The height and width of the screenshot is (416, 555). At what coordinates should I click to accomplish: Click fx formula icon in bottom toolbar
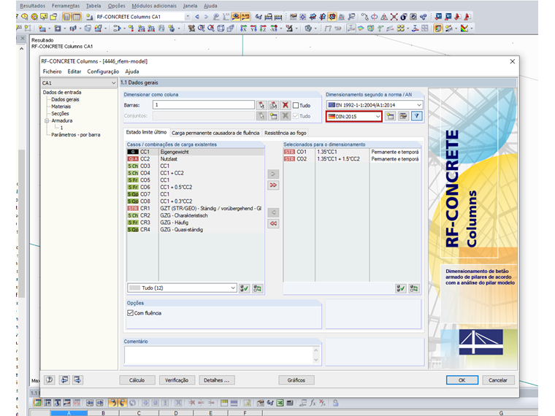pyautogui.click(x=313, y=403)
